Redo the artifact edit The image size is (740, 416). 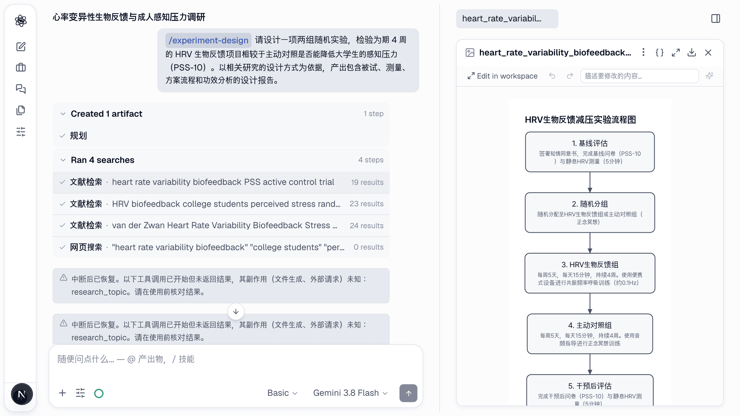point(570,76)
